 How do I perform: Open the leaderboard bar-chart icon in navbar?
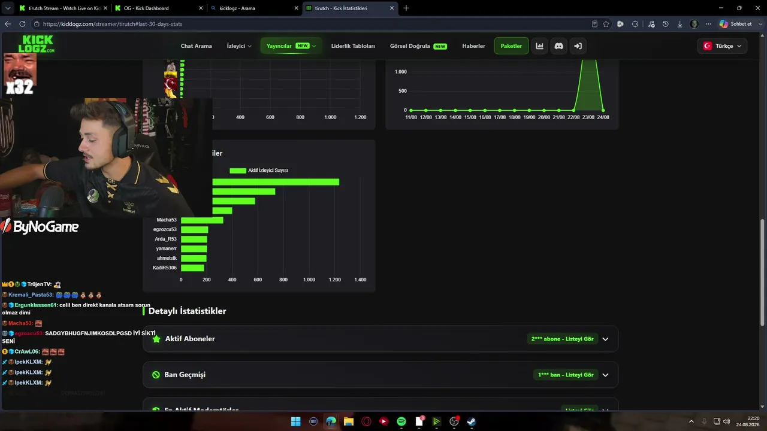[x=540, y=46]
